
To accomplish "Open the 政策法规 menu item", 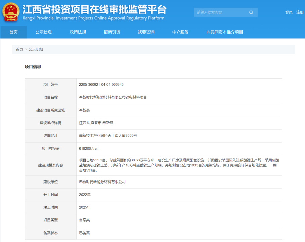I will [x=77, y=32].
